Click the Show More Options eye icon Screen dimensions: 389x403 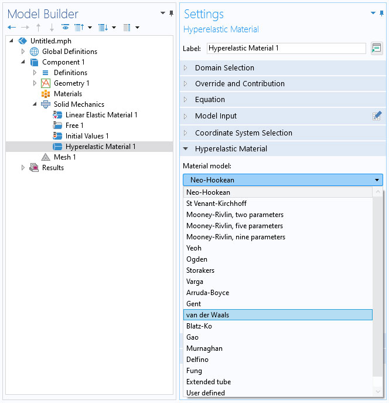[66, 27]
